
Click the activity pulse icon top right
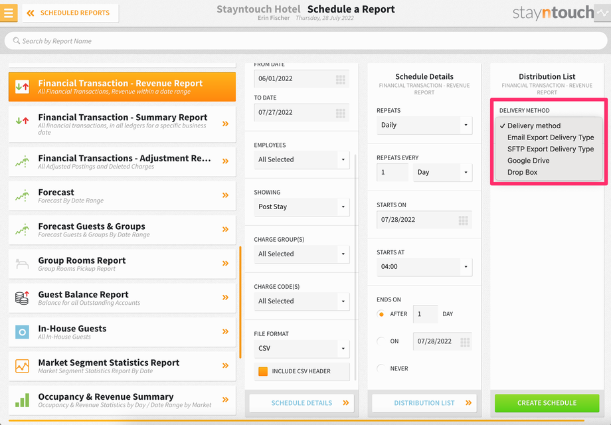[x=602, y=13]
